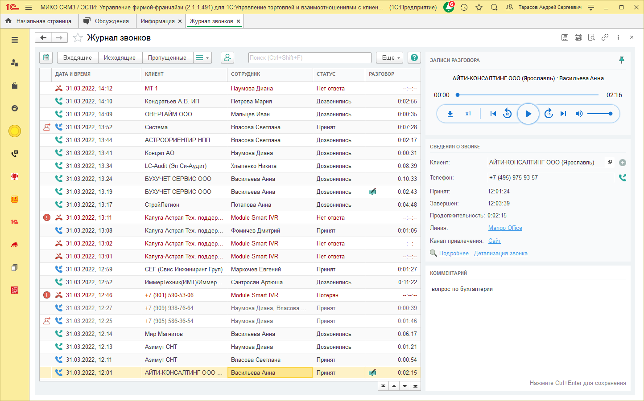The width and height of the screenshot is (644, 401).
Task: Skip recording 10 seconds forward
Action: [x=549, y=114]
